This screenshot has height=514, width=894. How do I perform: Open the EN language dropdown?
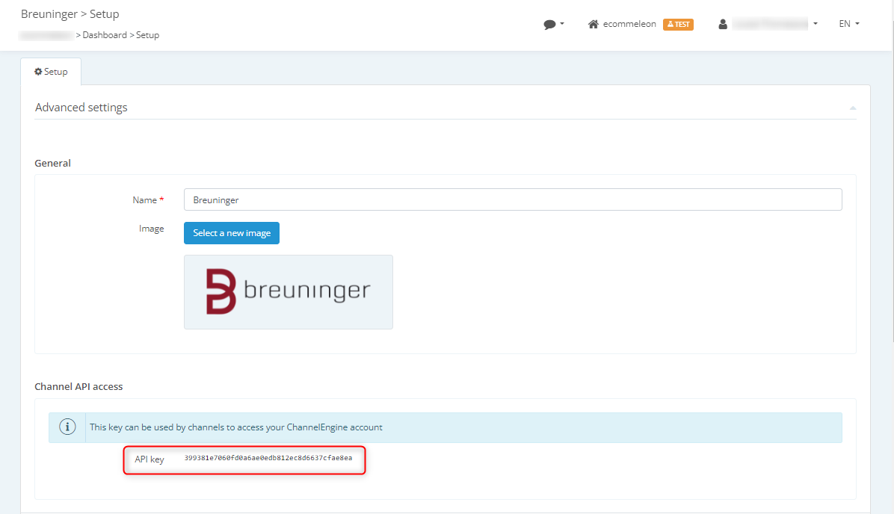coord(849,24)
